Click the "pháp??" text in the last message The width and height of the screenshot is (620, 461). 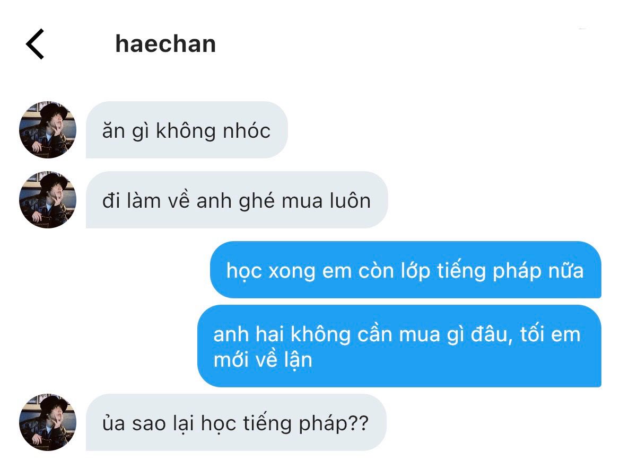(x=334, y=424)
